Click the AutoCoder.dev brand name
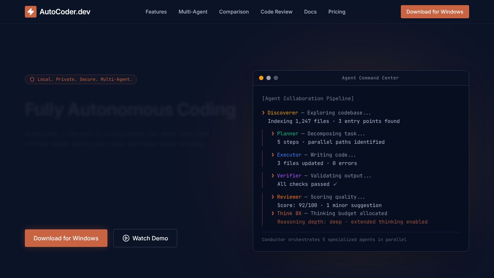The image size is (494, 278). coord(65,12)
